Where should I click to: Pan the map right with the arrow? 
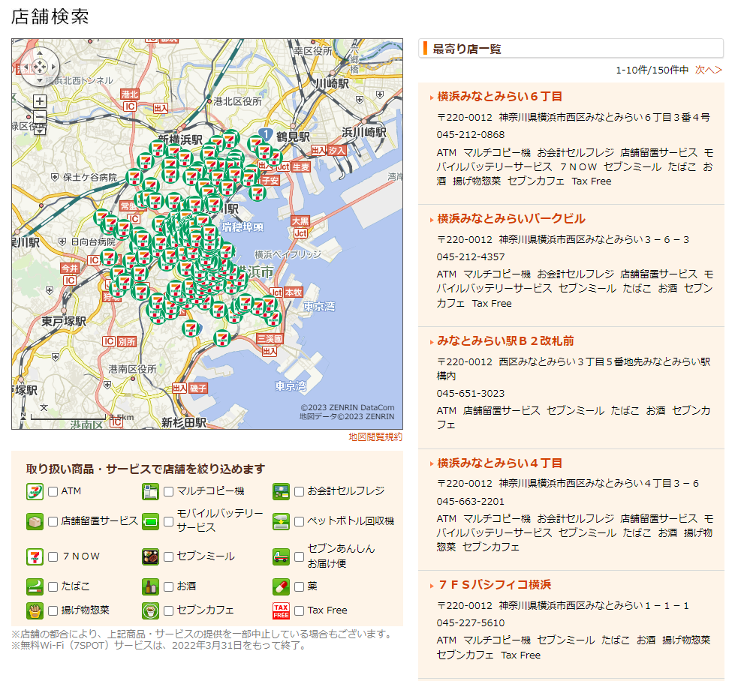[x=53, y=67]
